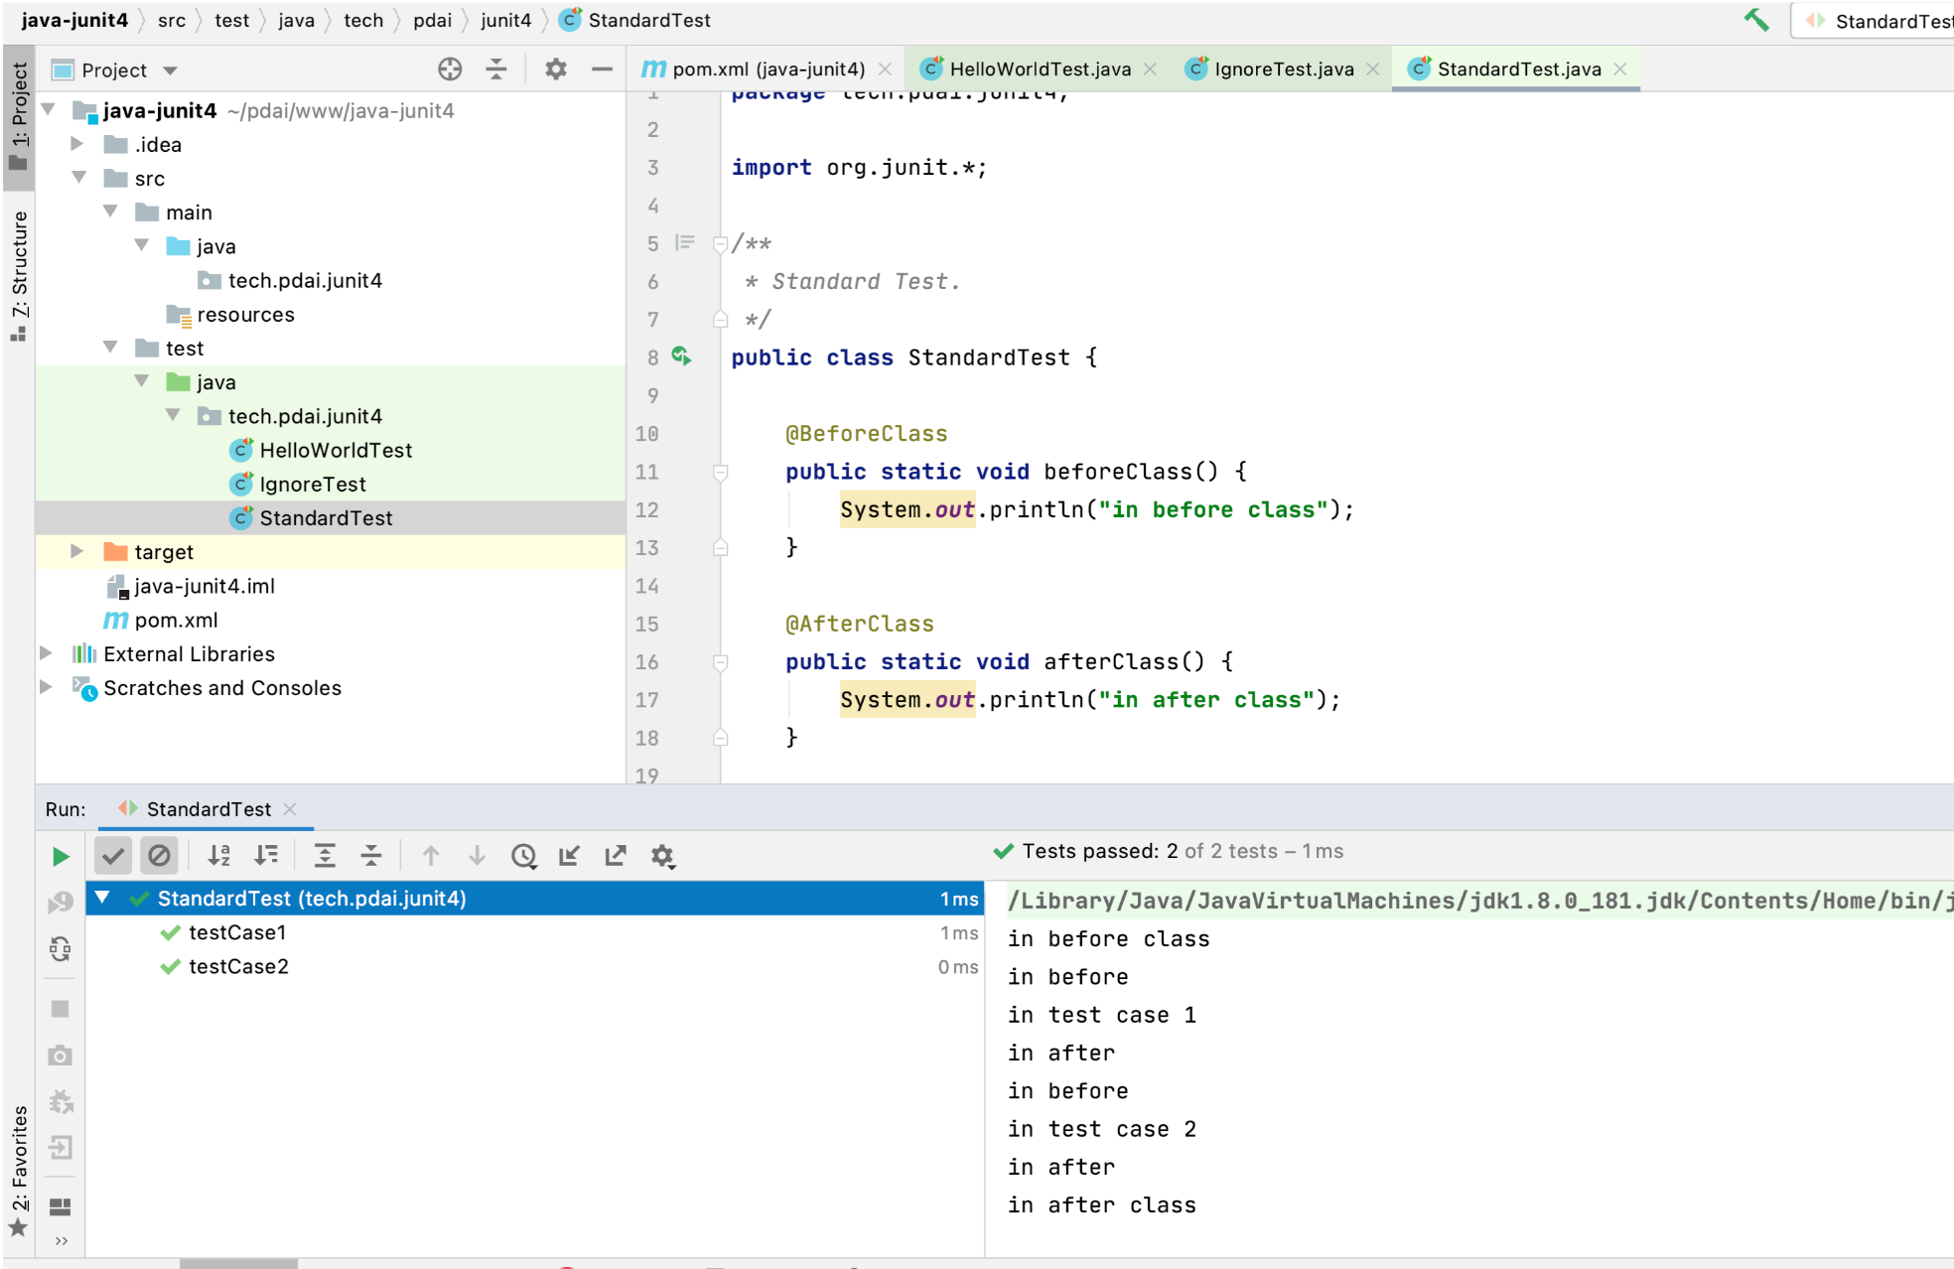Viewport: 1954px width, 1269px height.
Task: Expand the .idea folder
Action: (x=77, y=144)
